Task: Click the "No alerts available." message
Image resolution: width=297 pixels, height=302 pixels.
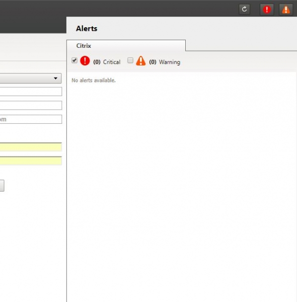Action: click(x=94, y=81)
